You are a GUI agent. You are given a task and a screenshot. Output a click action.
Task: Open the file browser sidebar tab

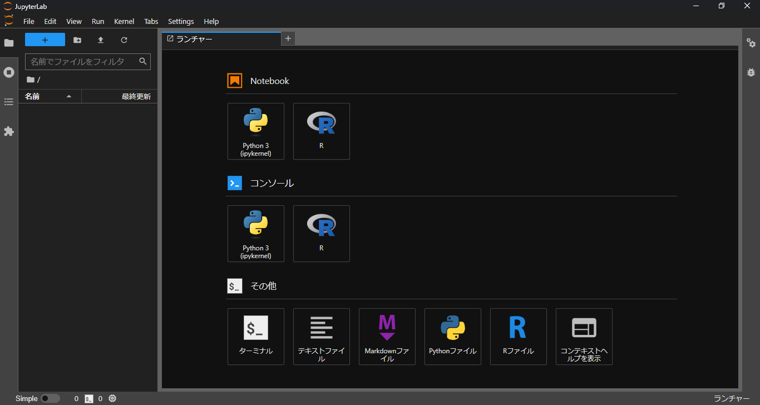(9, 43)
